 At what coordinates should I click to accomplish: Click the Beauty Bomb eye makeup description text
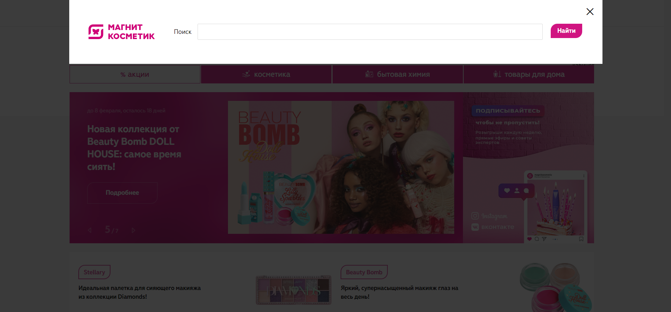click(x=399, y=292)
